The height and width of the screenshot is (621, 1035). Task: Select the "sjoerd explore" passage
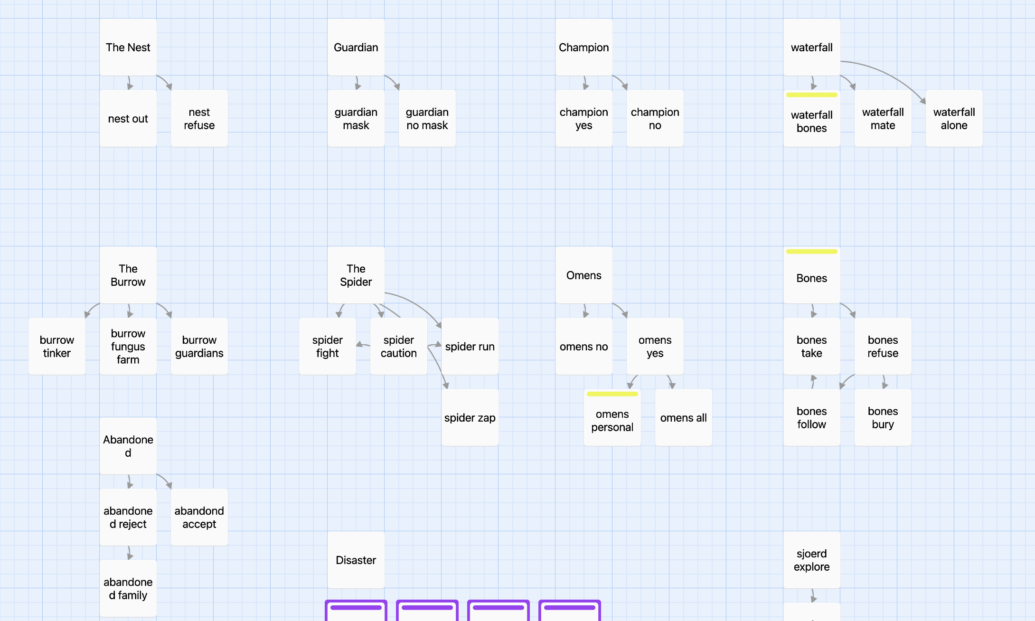[x=812, y=560]
